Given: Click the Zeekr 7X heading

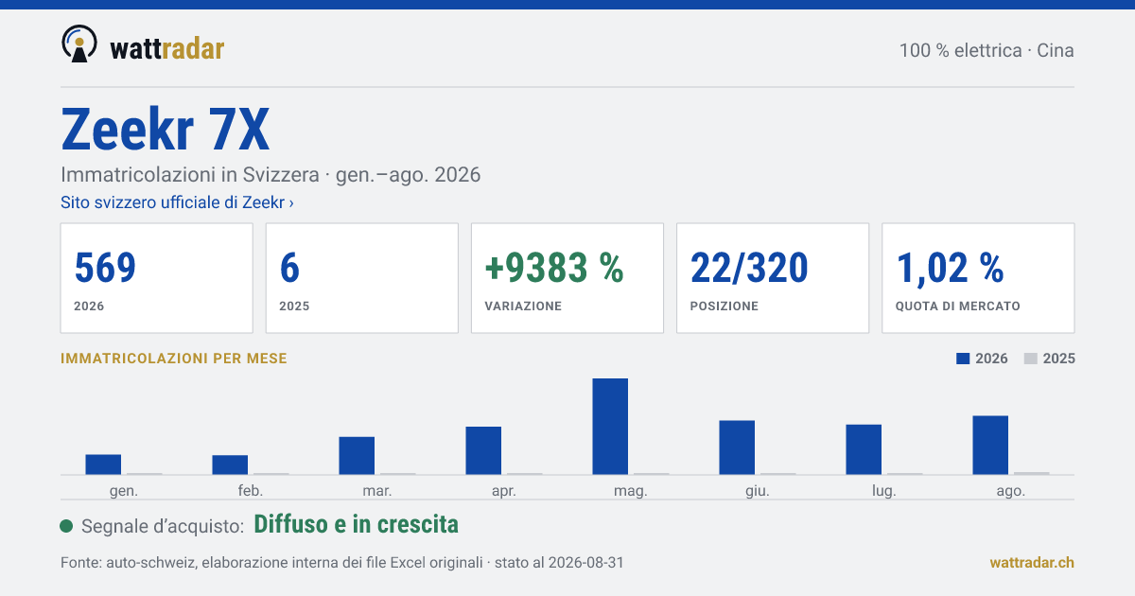Looking at the screenshot, I should pyautogui.click(x=166, y=130).
